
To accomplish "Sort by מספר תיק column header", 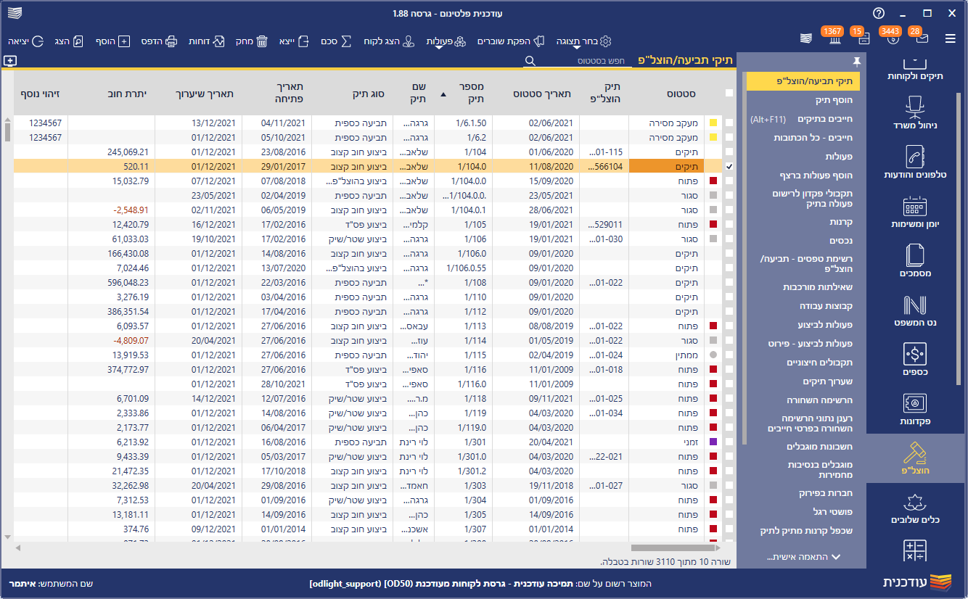I will (463, 94).
